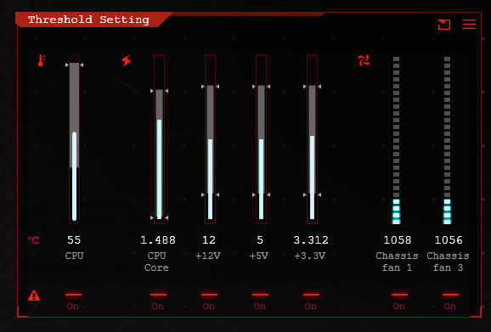Click the +12V reading value 12
491x332 pixels.
click(x=209, y=240)
